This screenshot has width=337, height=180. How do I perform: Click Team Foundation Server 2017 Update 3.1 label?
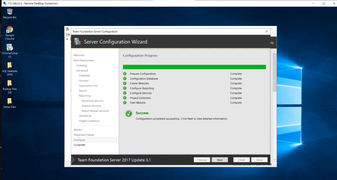tap(114, 160)
